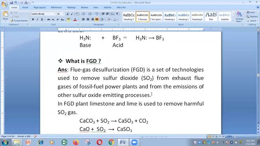260x146 pixels.
Task: Click the Change Styles icon
Action: (x=239, y=17)
